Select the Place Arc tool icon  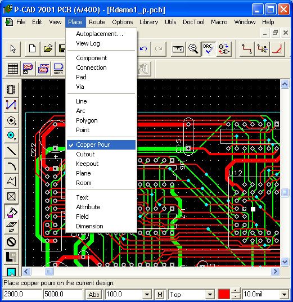pyautogui.click(x=11, y=166)
